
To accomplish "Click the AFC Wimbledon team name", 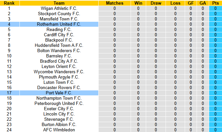I will (x=59, y=130).
